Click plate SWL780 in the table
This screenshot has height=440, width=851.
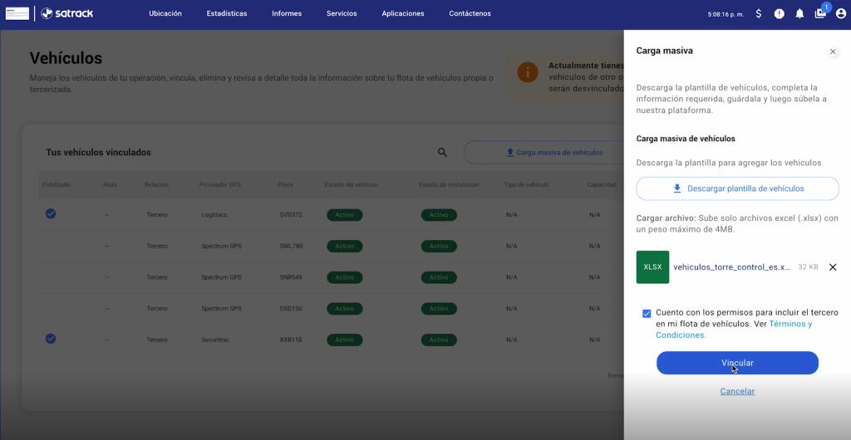tap(291, 246)
